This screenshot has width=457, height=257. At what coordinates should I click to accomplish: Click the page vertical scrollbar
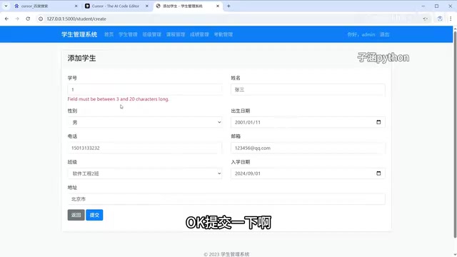pos(455,133)
